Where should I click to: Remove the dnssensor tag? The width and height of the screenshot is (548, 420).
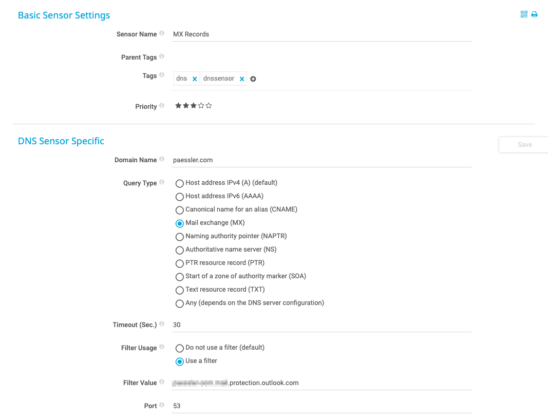click(x=242, y=79)
